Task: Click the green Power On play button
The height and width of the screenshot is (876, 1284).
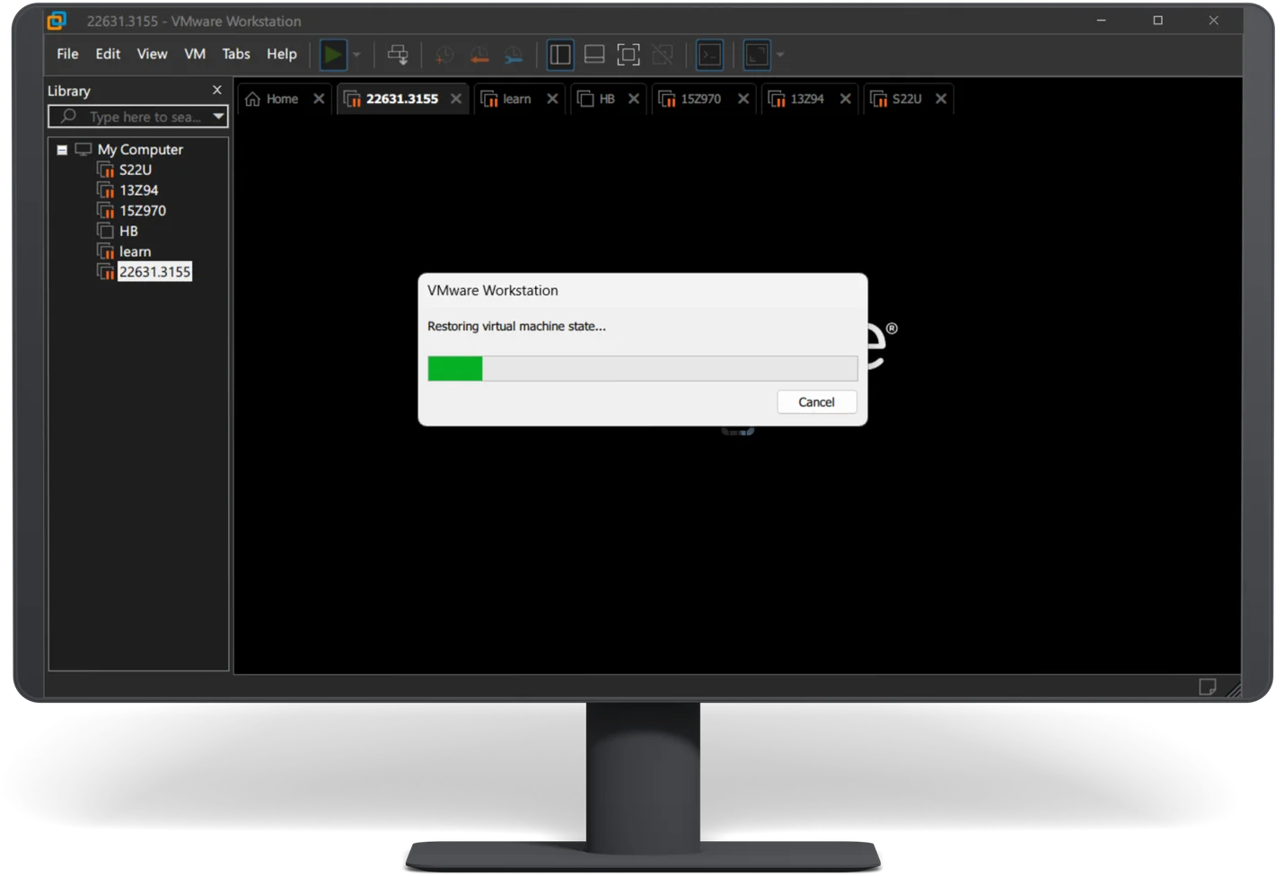Action: click(333, 55)
